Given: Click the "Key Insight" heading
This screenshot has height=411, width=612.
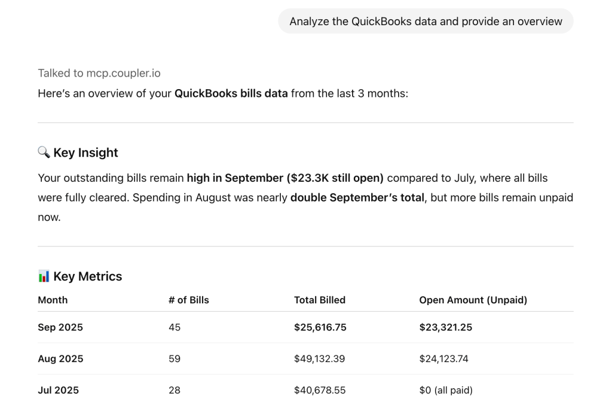Looking at the screenshot, I should pos(85,153).
